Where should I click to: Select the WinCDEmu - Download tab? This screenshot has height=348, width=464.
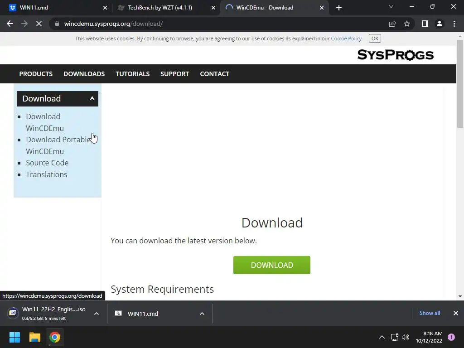pyautogui.click(x=274, y=8)
